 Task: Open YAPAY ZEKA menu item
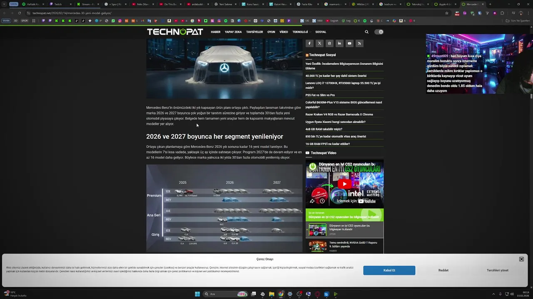(233, 32)
